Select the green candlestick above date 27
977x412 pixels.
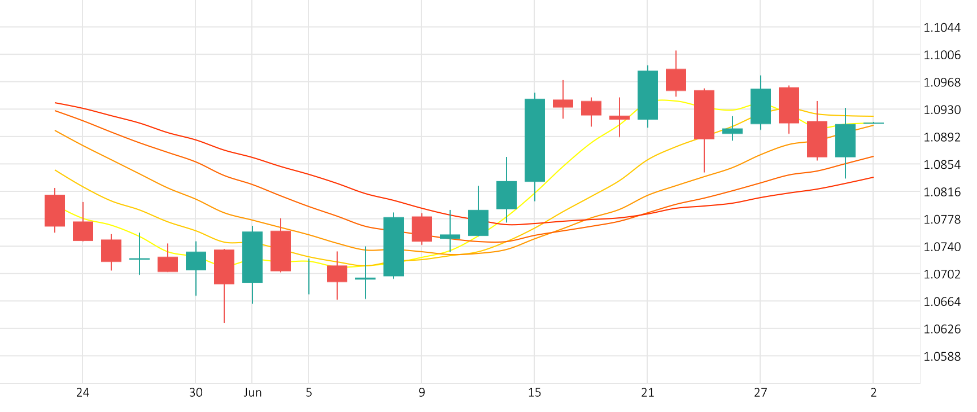760,106
